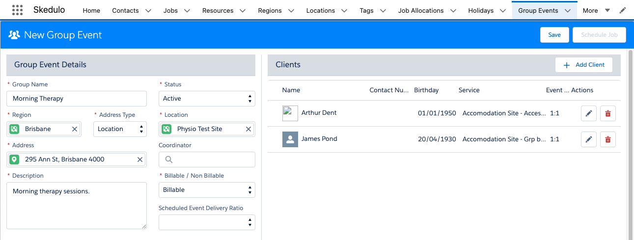Open the Holidays tab dropdown chevron
Image resolution: width=634 pixels, height=240 pixels.
coord(503,10)
